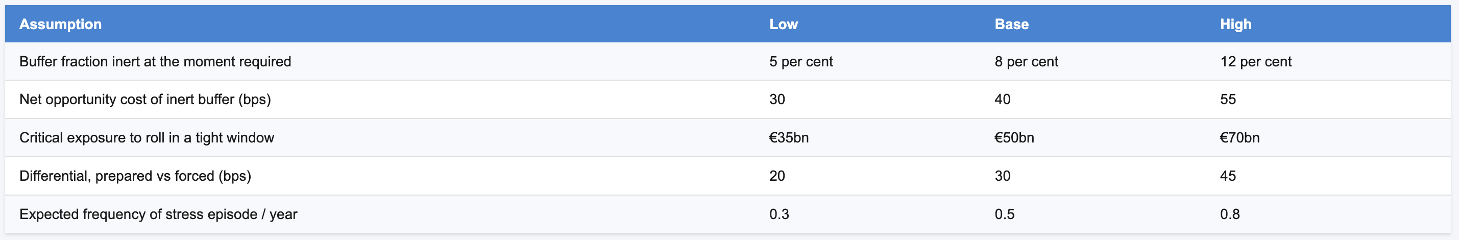The height and width of the screenshot is (240, 1459).
Task: Select the €70bn High exposure cell
Action: coord(1240,137)
